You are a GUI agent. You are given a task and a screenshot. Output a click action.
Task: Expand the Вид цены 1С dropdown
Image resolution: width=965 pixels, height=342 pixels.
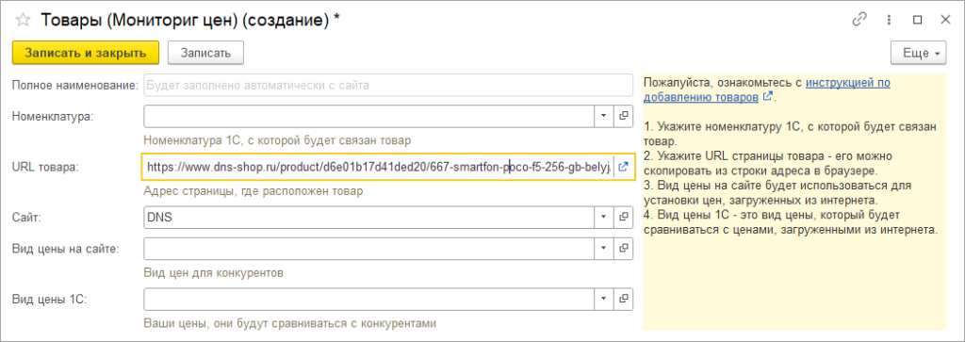(603, 299)
